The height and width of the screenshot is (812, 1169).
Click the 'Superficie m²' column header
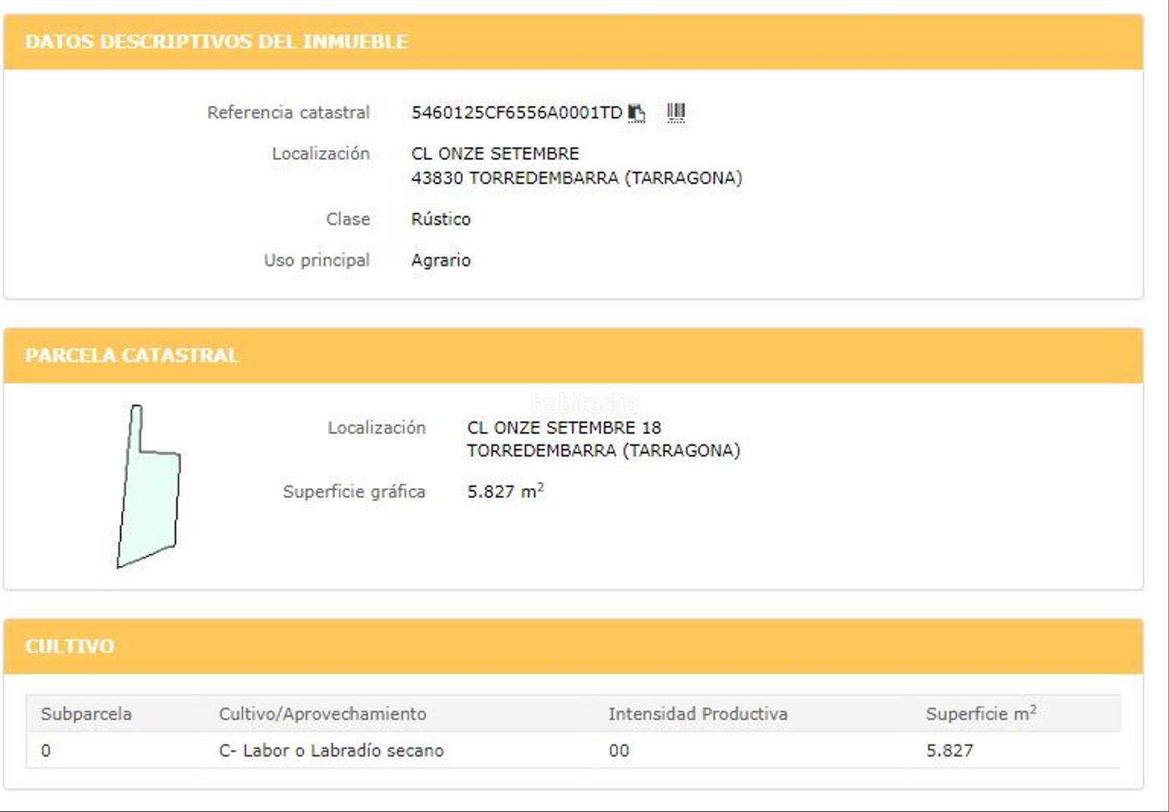[x=981, y=713]
